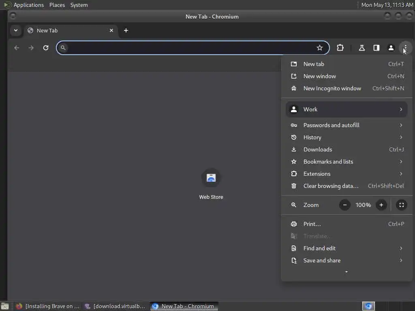The height and width of the screenshot is (311, 415).
Task: Click the New window menu icon
Action: coord(294,76)
